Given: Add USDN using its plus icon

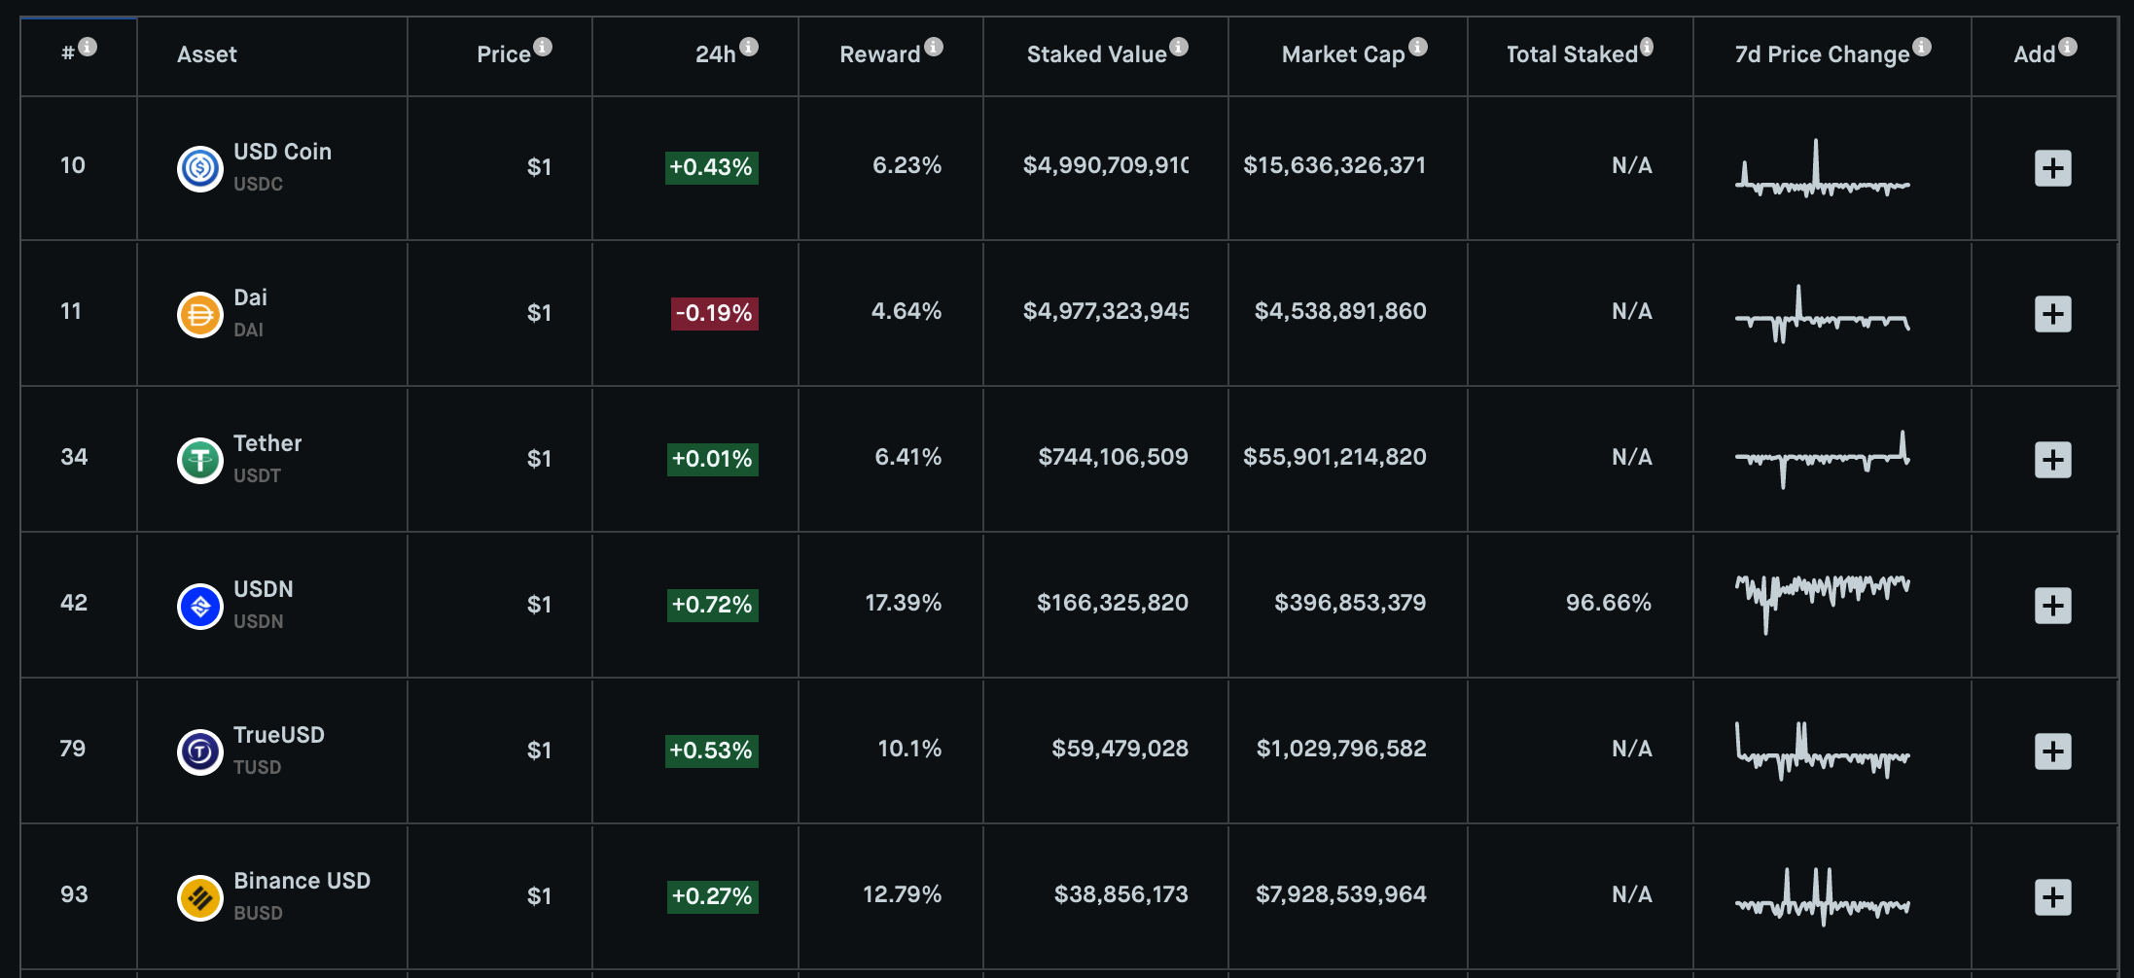Looking at the screenshot, I should click(2052, 606).
